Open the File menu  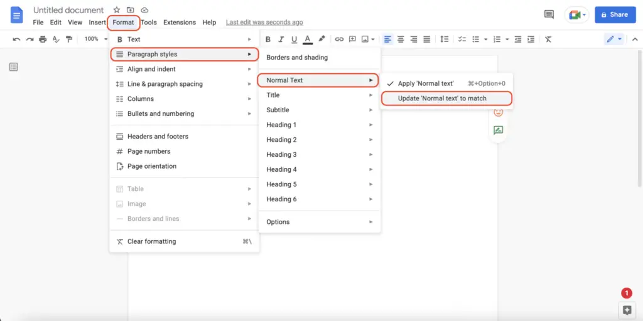tap(38, 23)
